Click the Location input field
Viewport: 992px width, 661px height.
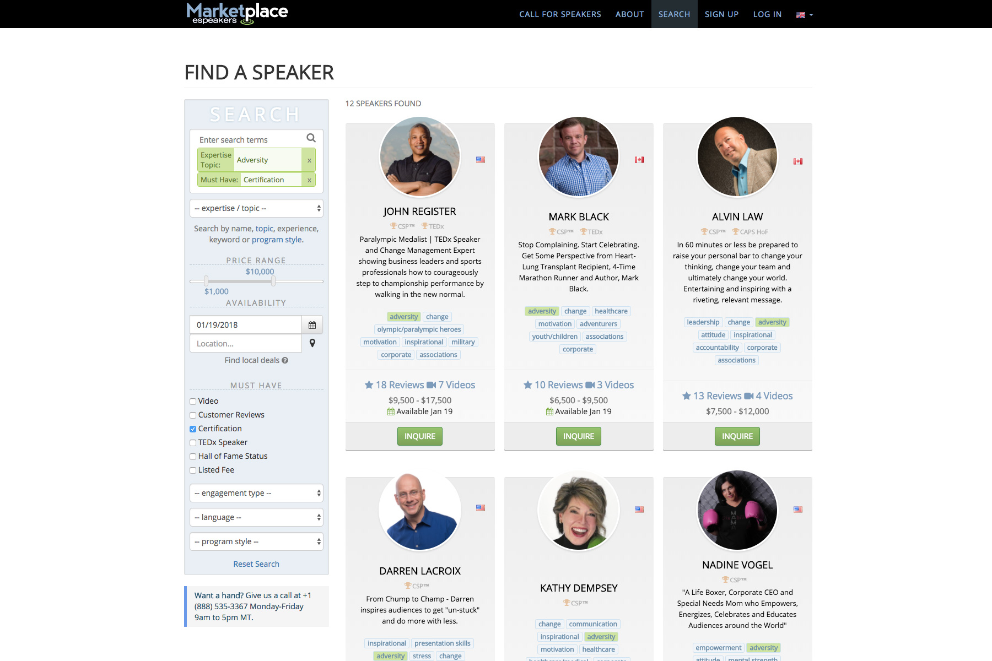(x=246, y=344)
